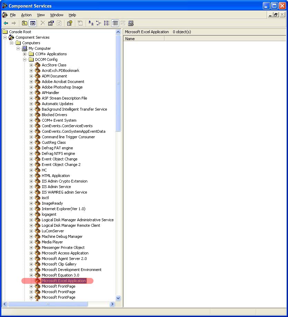This screenshot has height=317, width=288.
Task: Select Adobe Photoshop Image entry
Action: coord(62,87)
